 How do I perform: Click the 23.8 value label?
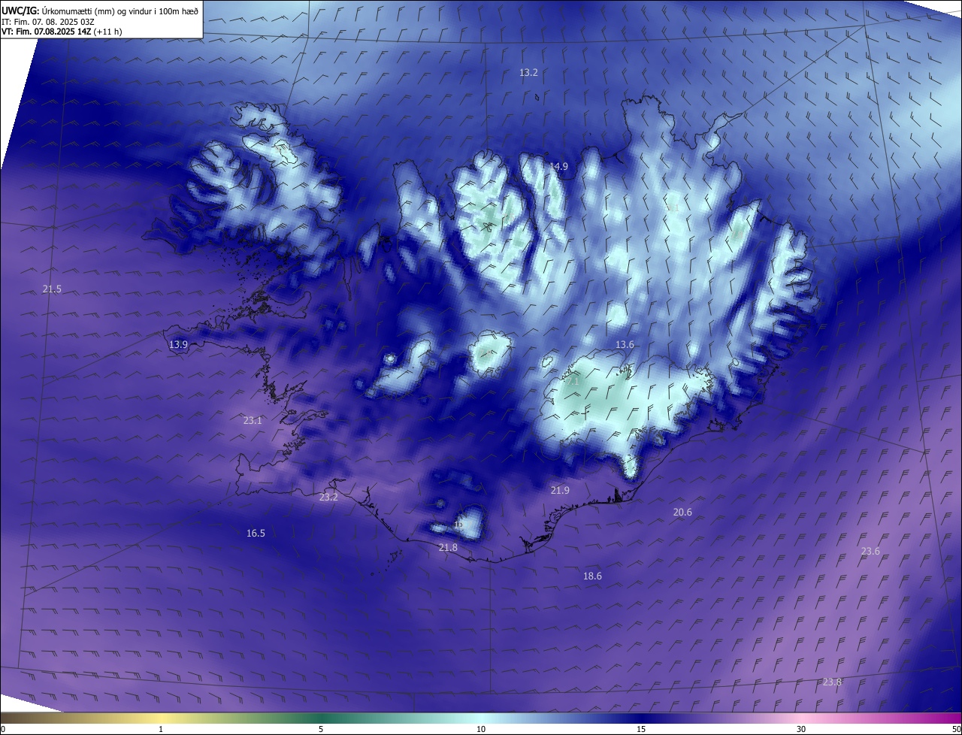coord(832,682)
